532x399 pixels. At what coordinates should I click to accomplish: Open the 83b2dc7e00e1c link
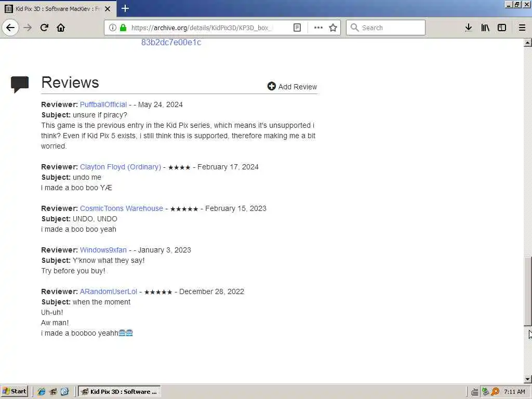pyautogui.click(x=171, y=43)
